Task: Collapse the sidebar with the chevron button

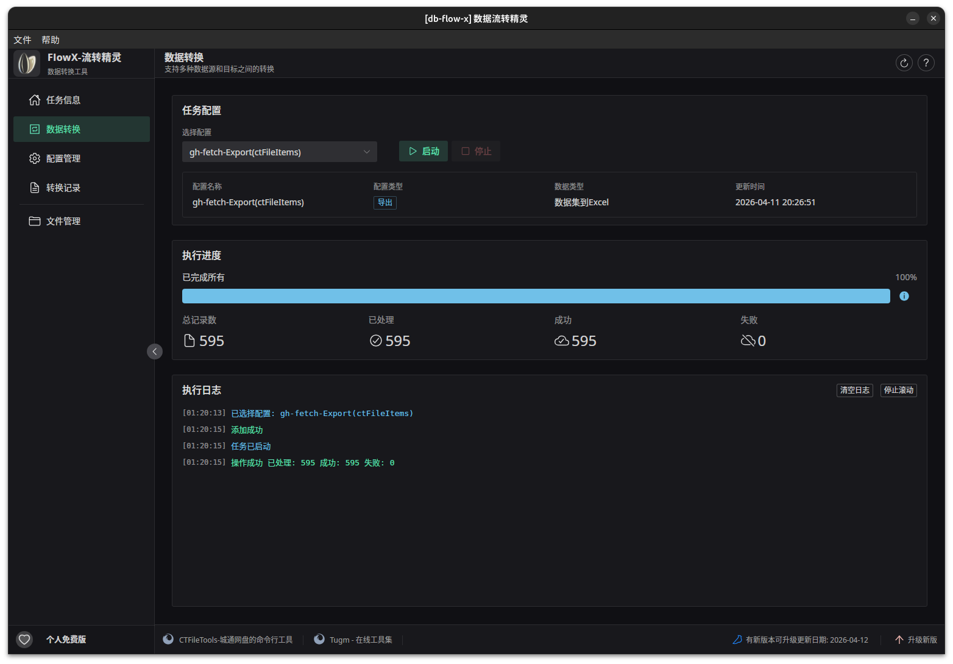Action: pyautogui.click(x=155, y=351)
